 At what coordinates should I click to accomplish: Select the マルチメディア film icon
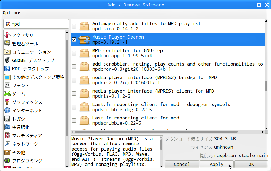click(7, 135)
